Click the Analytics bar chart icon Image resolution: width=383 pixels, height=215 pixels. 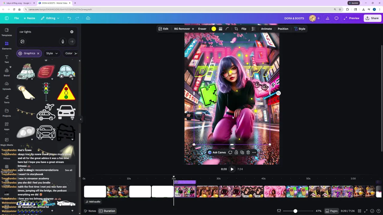point(327,18)
